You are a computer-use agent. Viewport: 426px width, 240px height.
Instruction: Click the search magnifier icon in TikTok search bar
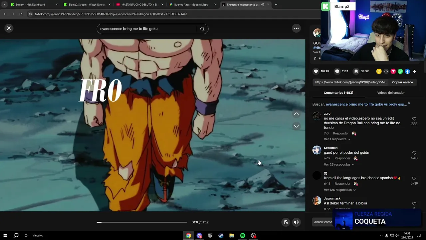pos(202,29)
